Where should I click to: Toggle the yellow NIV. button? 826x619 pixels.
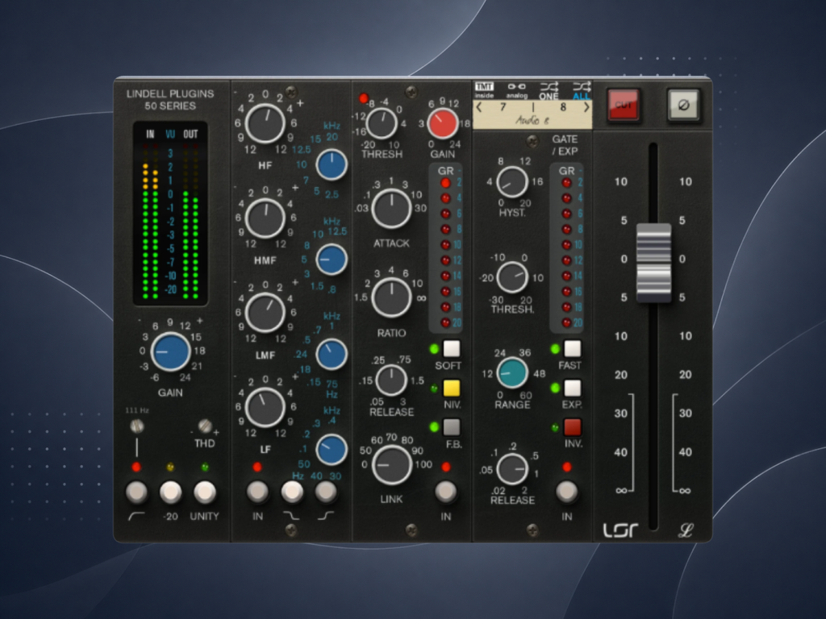(452, 388)
